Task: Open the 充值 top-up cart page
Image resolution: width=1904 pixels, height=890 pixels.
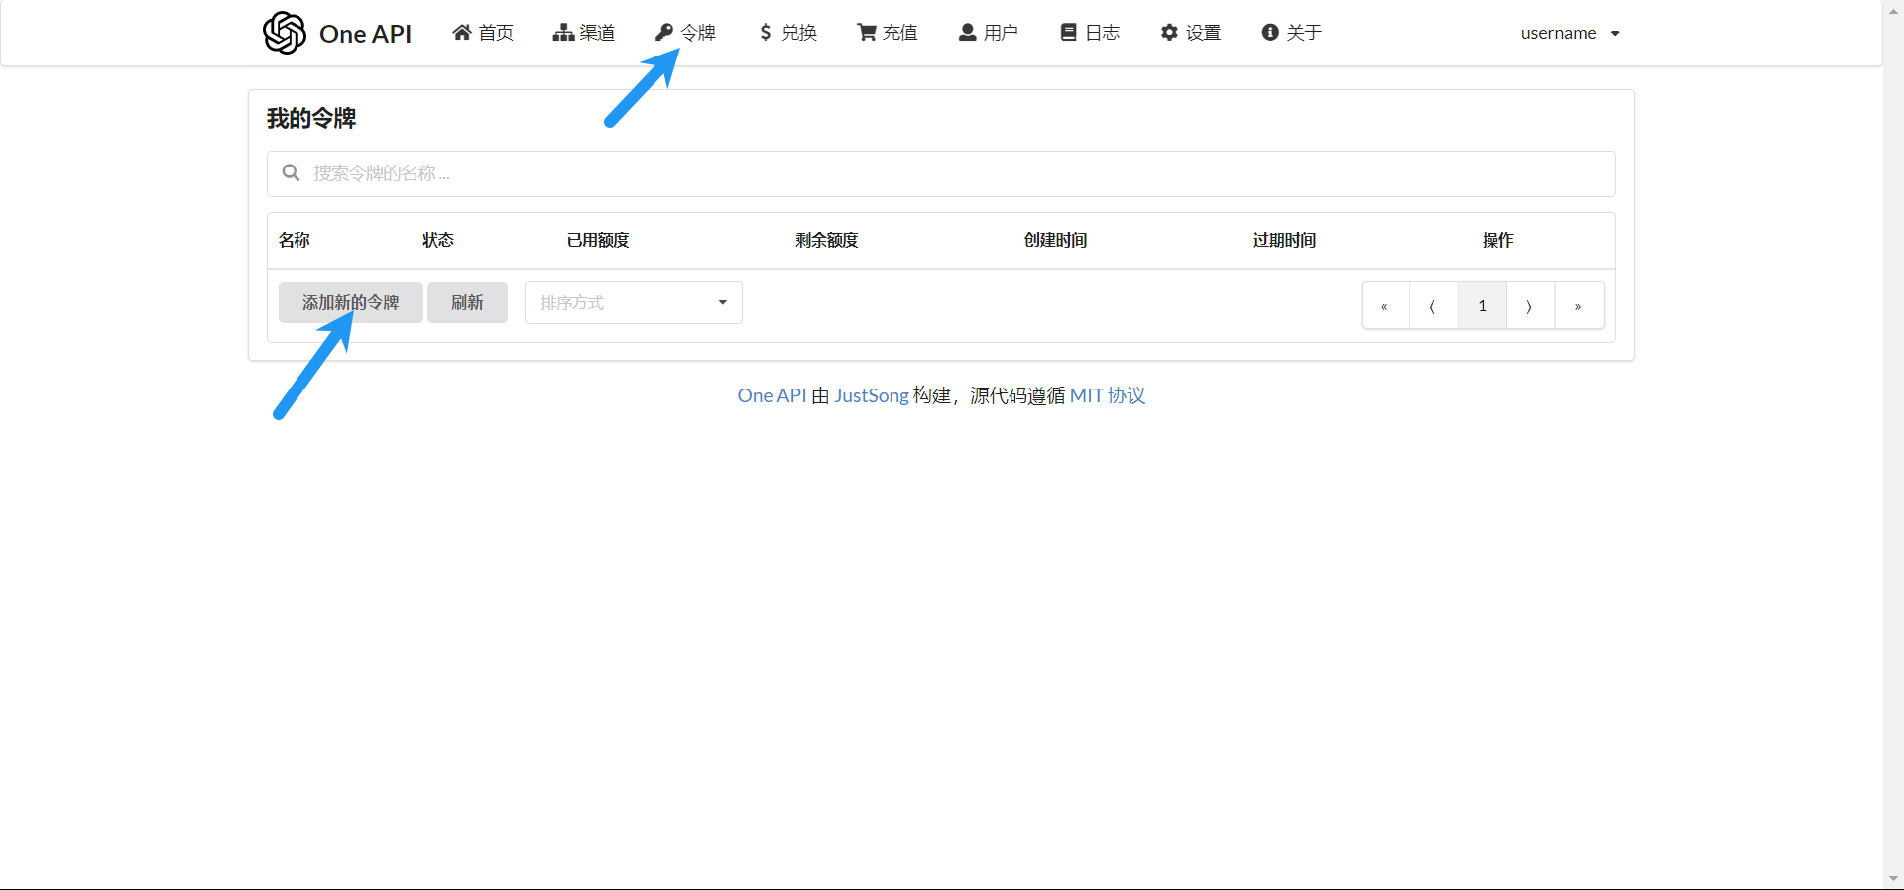Action: click(888, 33)
